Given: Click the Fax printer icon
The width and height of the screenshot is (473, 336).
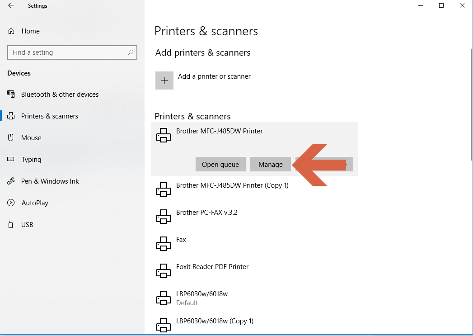Looking at the screenshot, I should pos(164,244).
